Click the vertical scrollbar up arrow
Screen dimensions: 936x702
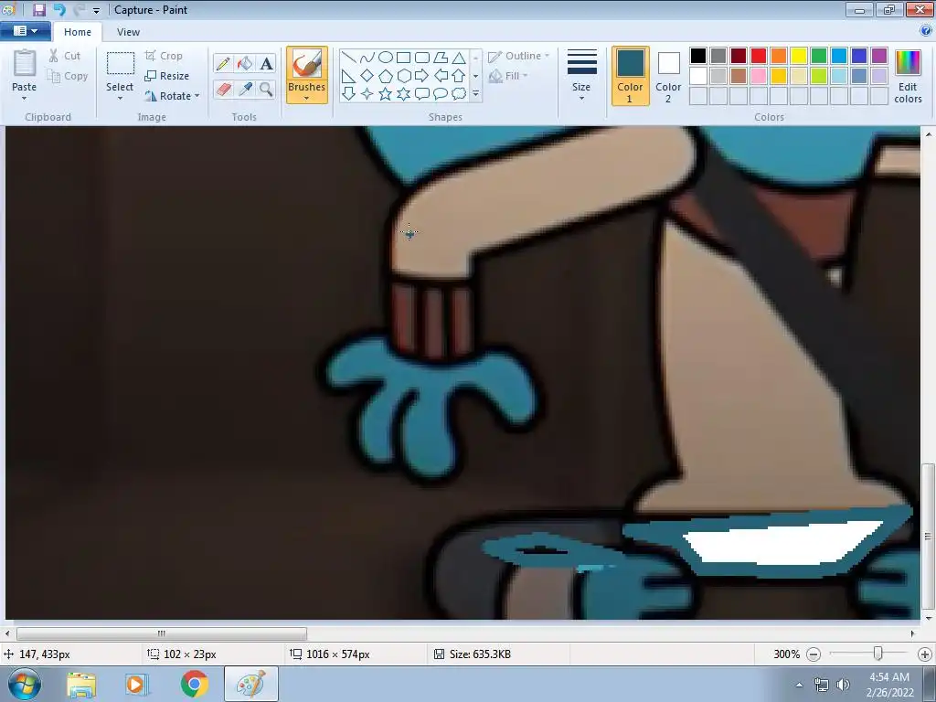tap(928, 134)
